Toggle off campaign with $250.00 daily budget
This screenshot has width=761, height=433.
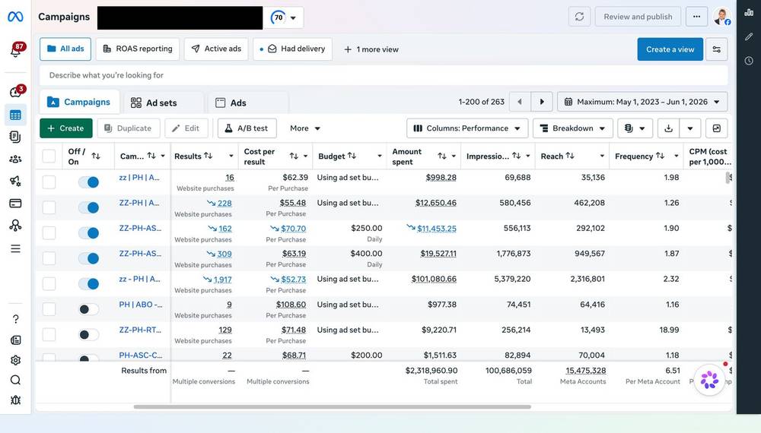(89, 233)
